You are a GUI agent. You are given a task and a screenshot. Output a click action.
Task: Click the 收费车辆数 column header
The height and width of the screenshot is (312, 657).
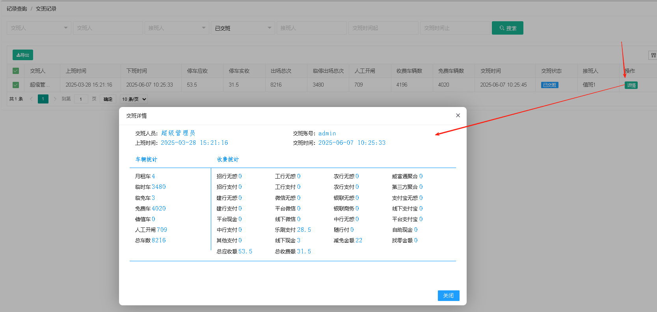409,71
